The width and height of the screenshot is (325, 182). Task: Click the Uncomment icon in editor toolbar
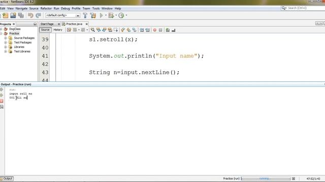[174, 30]
